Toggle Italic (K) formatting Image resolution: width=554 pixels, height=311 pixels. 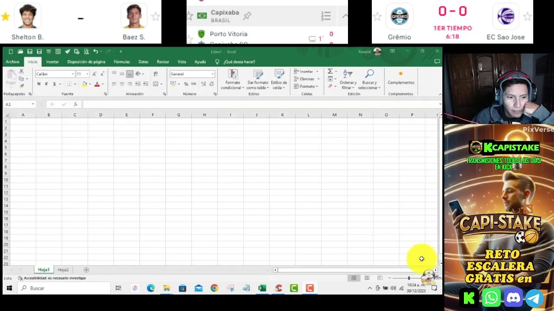pyautogui.click(x=46, y=84)
